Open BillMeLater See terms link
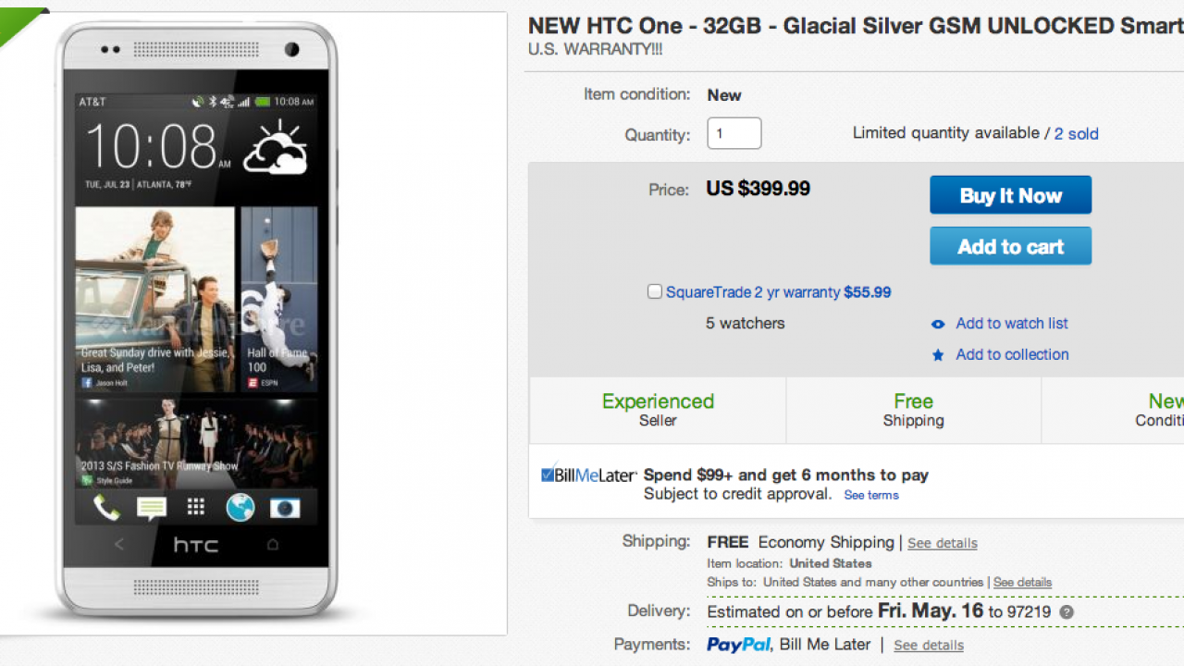Viewport: 1184px width, 666px height. pos(871,495)
